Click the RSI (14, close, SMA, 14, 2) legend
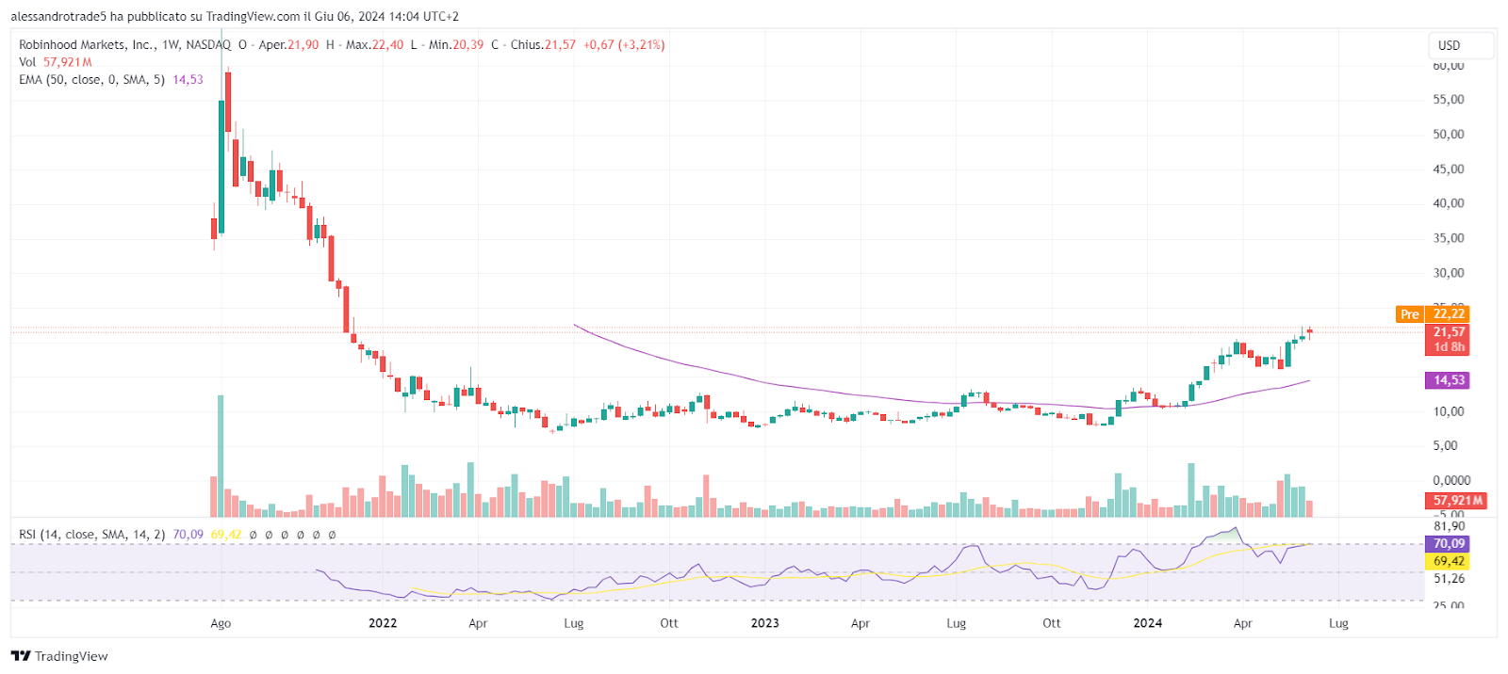1508x674 pixels. point(91,535)
